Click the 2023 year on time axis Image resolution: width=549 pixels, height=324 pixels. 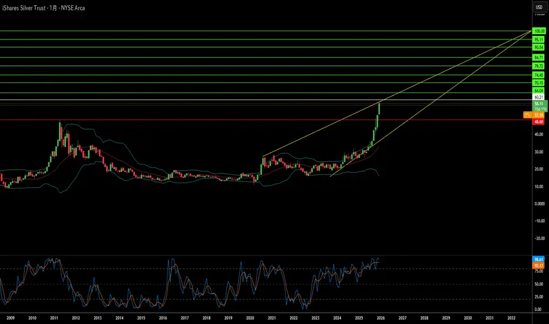316,318
